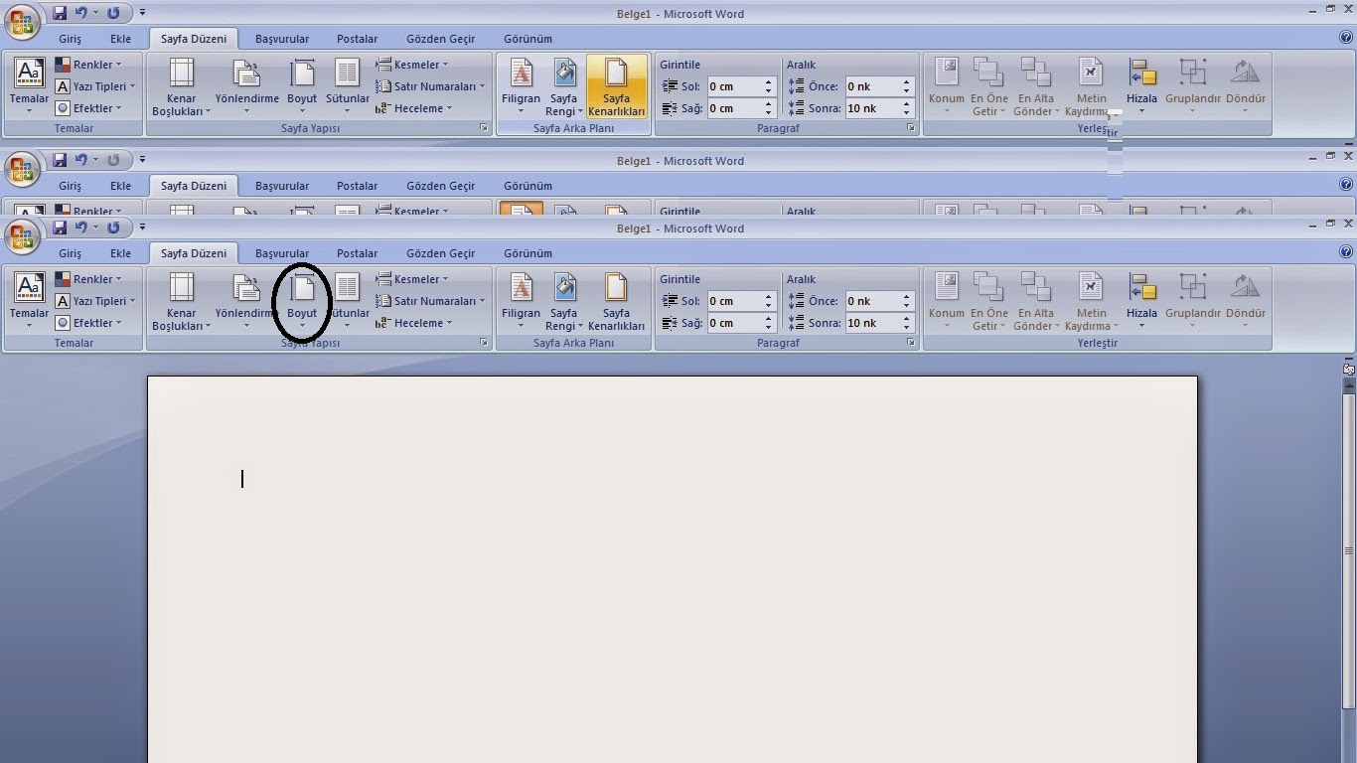
Task: Expand Satır Numaraları in the ribbon above the document
Action: click(x=430, y=301)
